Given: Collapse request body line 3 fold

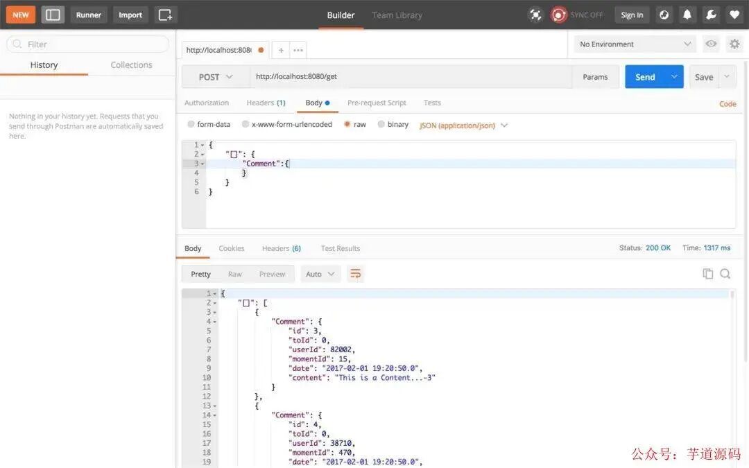Looking at the screenshot, I should pyautogui.click(x=203, y=164).
